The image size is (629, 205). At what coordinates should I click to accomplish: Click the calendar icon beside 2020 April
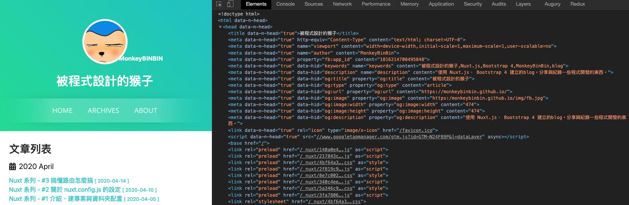13,166
